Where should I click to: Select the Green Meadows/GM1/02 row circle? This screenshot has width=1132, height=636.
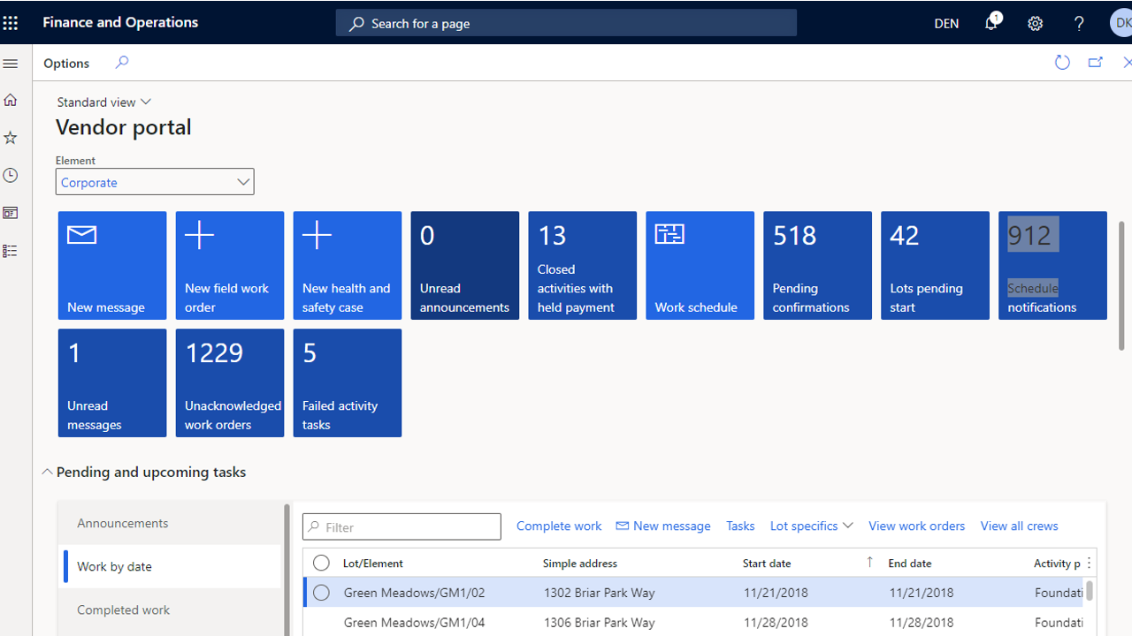pyautogui.click(x=321, y=593)
